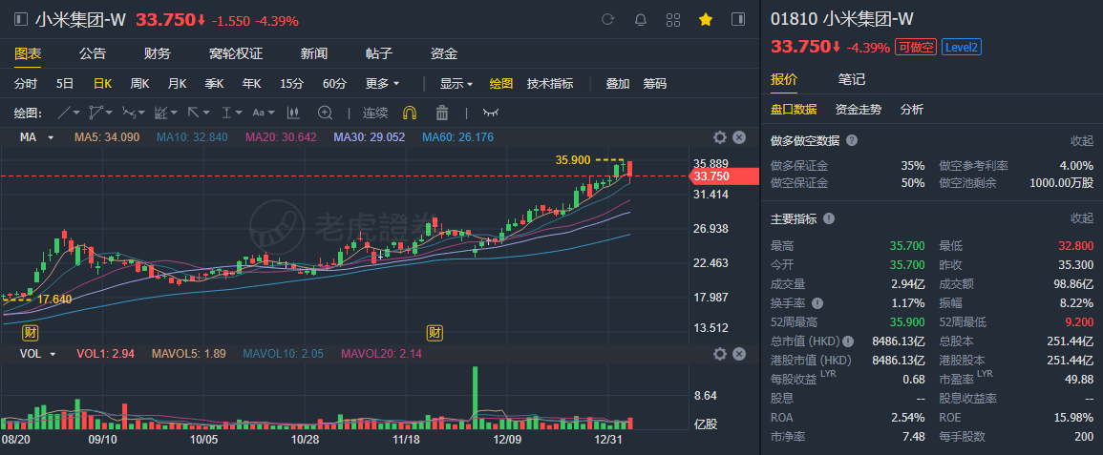Click the second 财 earnings marker near 11/18

(x=435, y=332)
